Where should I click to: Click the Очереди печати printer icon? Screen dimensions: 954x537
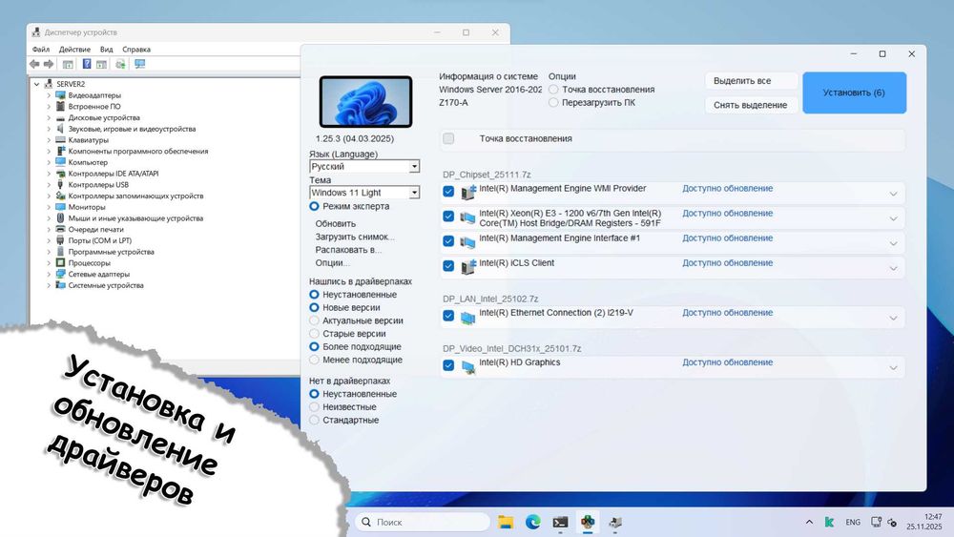coord(60,229)
